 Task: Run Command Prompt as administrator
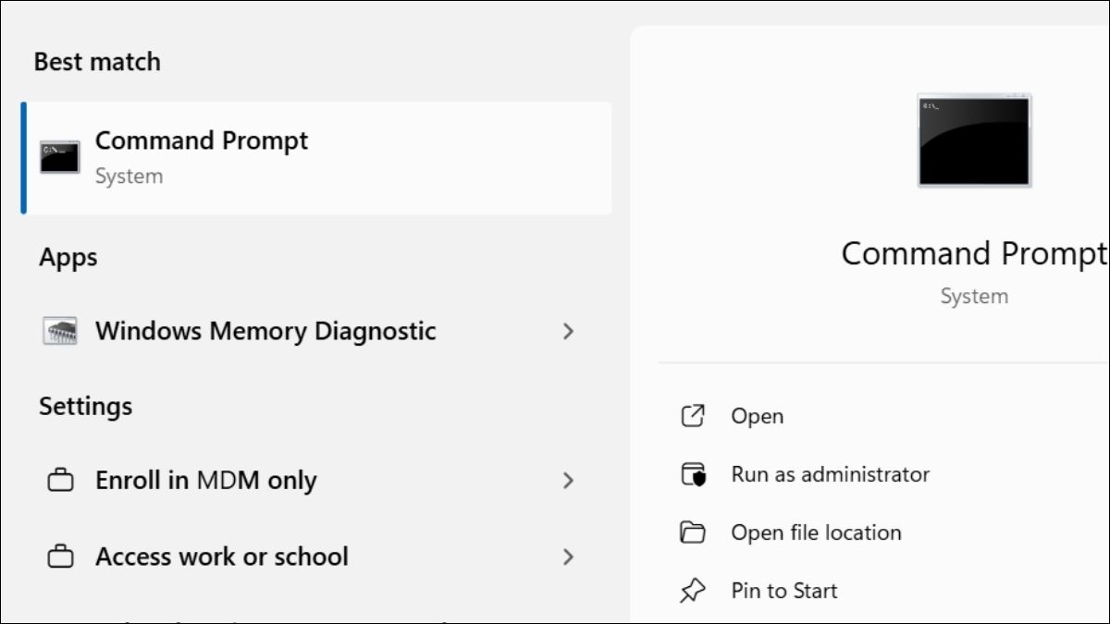[x=828, y=474]
